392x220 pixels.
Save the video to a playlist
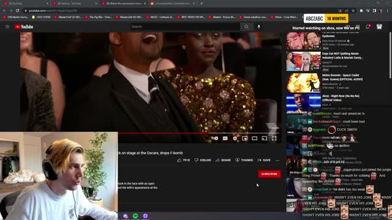pyautogui.click(x=264, y=160)
